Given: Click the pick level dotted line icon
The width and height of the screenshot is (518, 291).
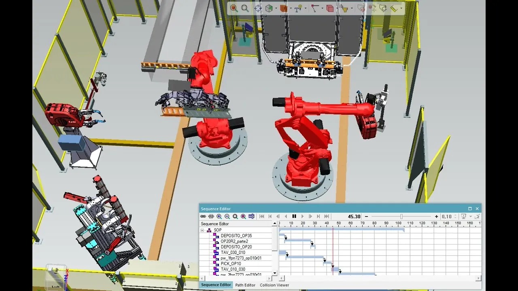Looking at the screenshot, I should pyautogui.click(x=315, y=8).
